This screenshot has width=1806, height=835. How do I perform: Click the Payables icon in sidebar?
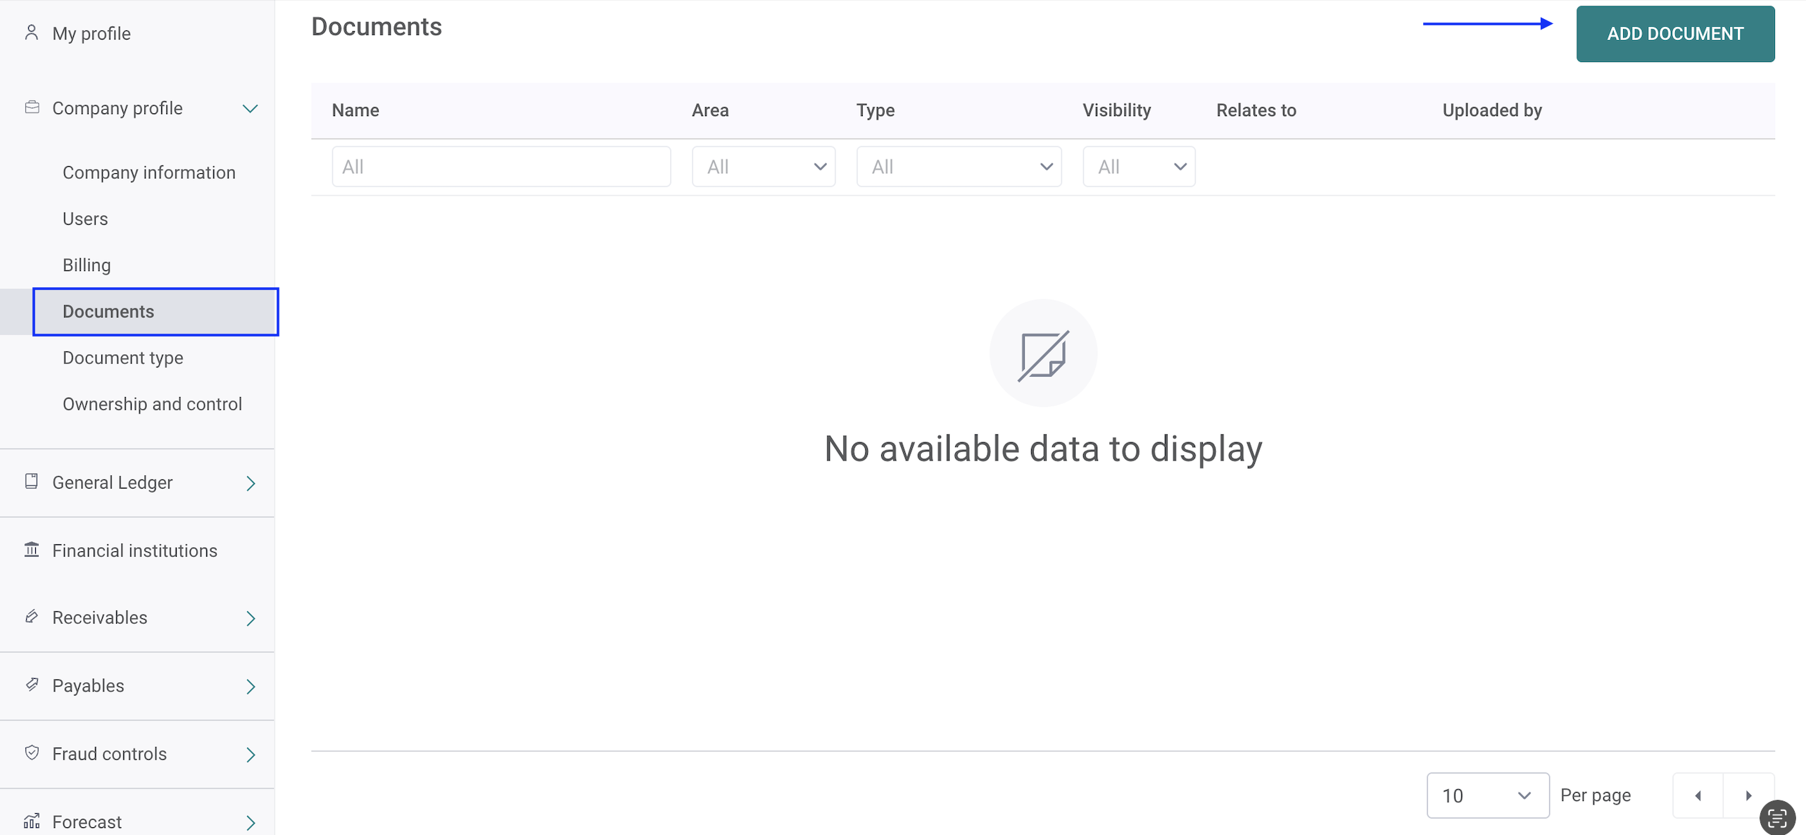coord(32,684)
